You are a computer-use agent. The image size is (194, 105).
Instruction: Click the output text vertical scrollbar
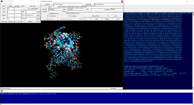pos(193,51)
